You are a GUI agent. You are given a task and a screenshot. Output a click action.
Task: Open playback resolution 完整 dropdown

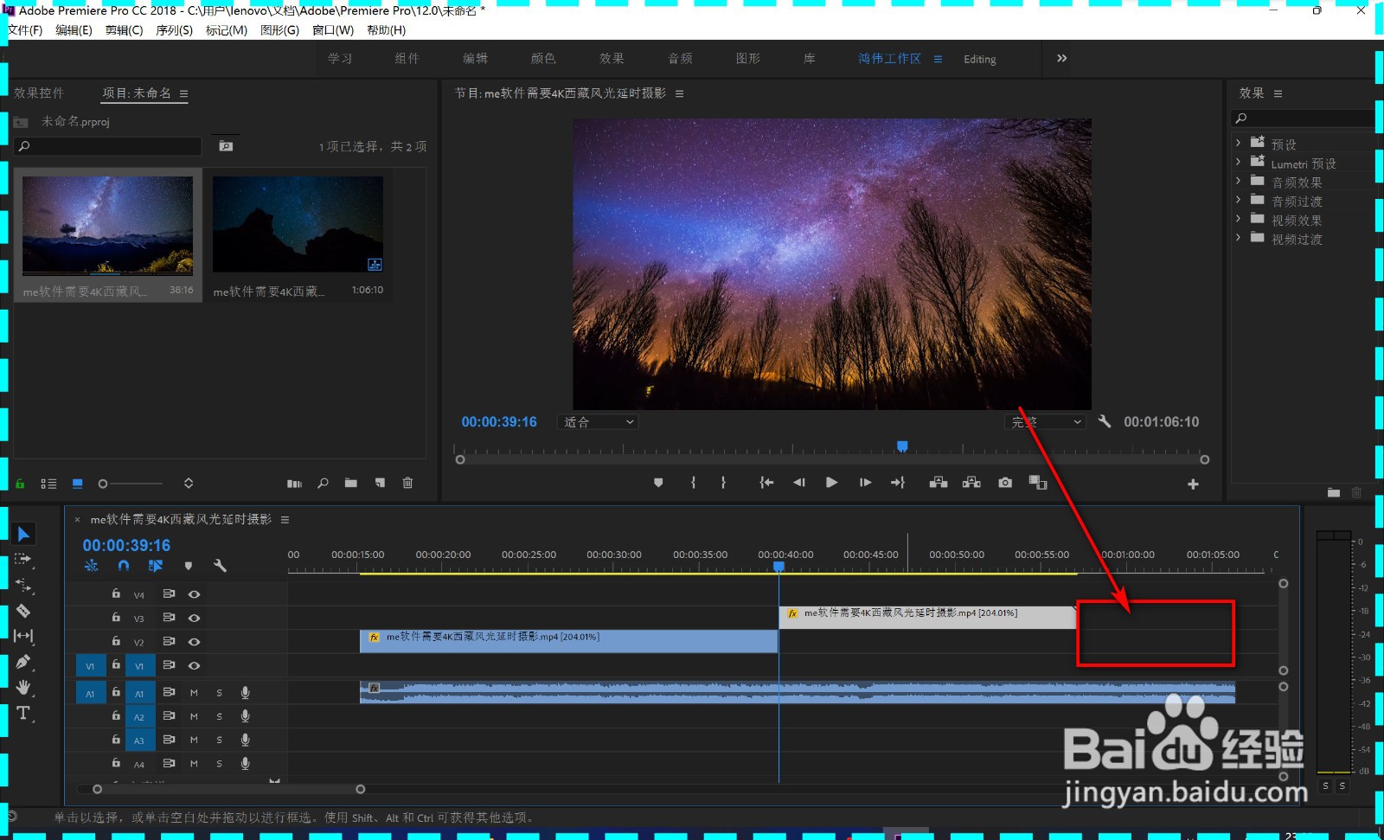pos(1045,422)
